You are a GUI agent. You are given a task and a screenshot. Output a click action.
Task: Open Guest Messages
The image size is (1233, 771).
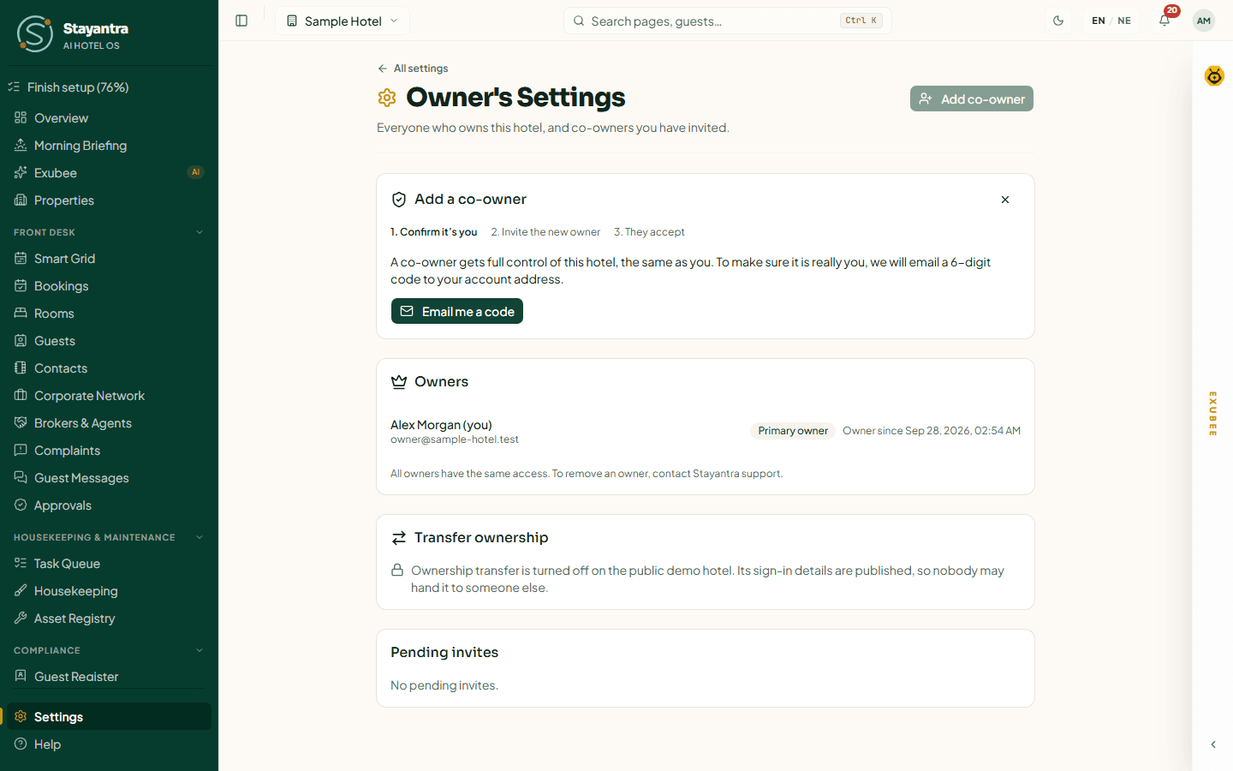tap(109, 478)
